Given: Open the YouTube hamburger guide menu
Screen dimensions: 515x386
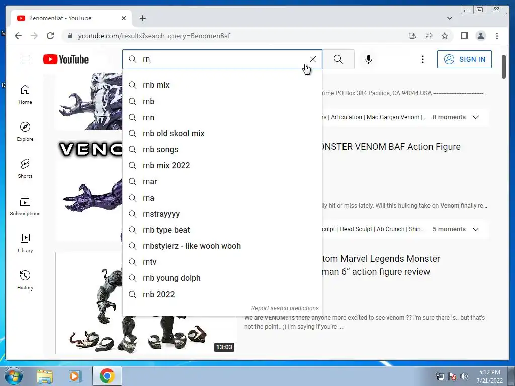Looking at the screenshot, I should [x=25, y=59].
